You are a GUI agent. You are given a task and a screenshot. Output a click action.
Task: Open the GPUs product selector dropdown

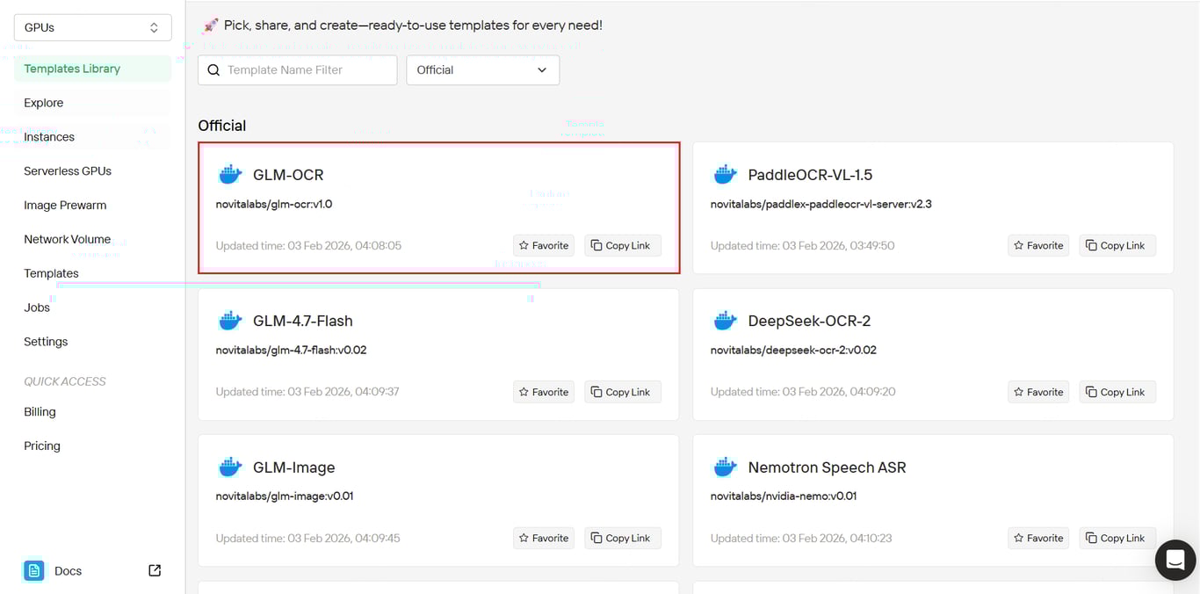[x=92, y=27]
